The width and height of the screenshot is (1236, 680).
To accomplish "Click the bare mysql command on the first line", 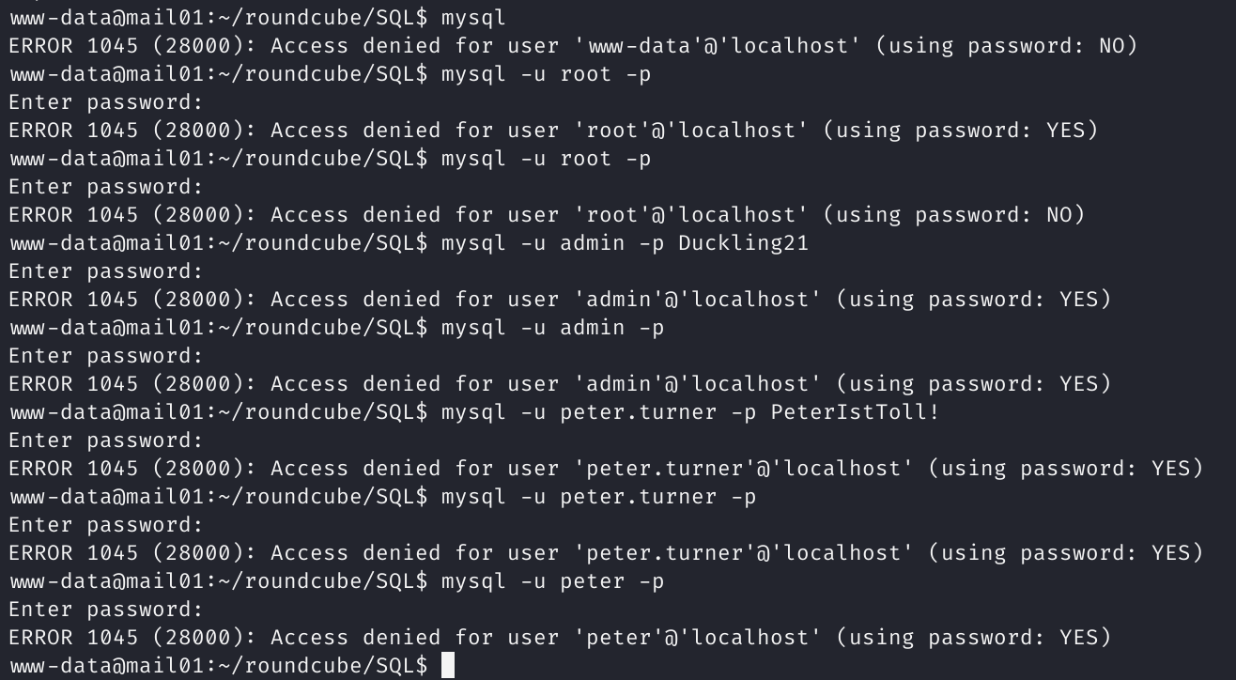I will [x=473, y=18].
